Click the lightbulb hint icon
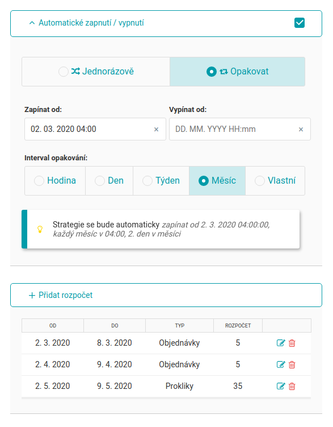 point(40,229)
